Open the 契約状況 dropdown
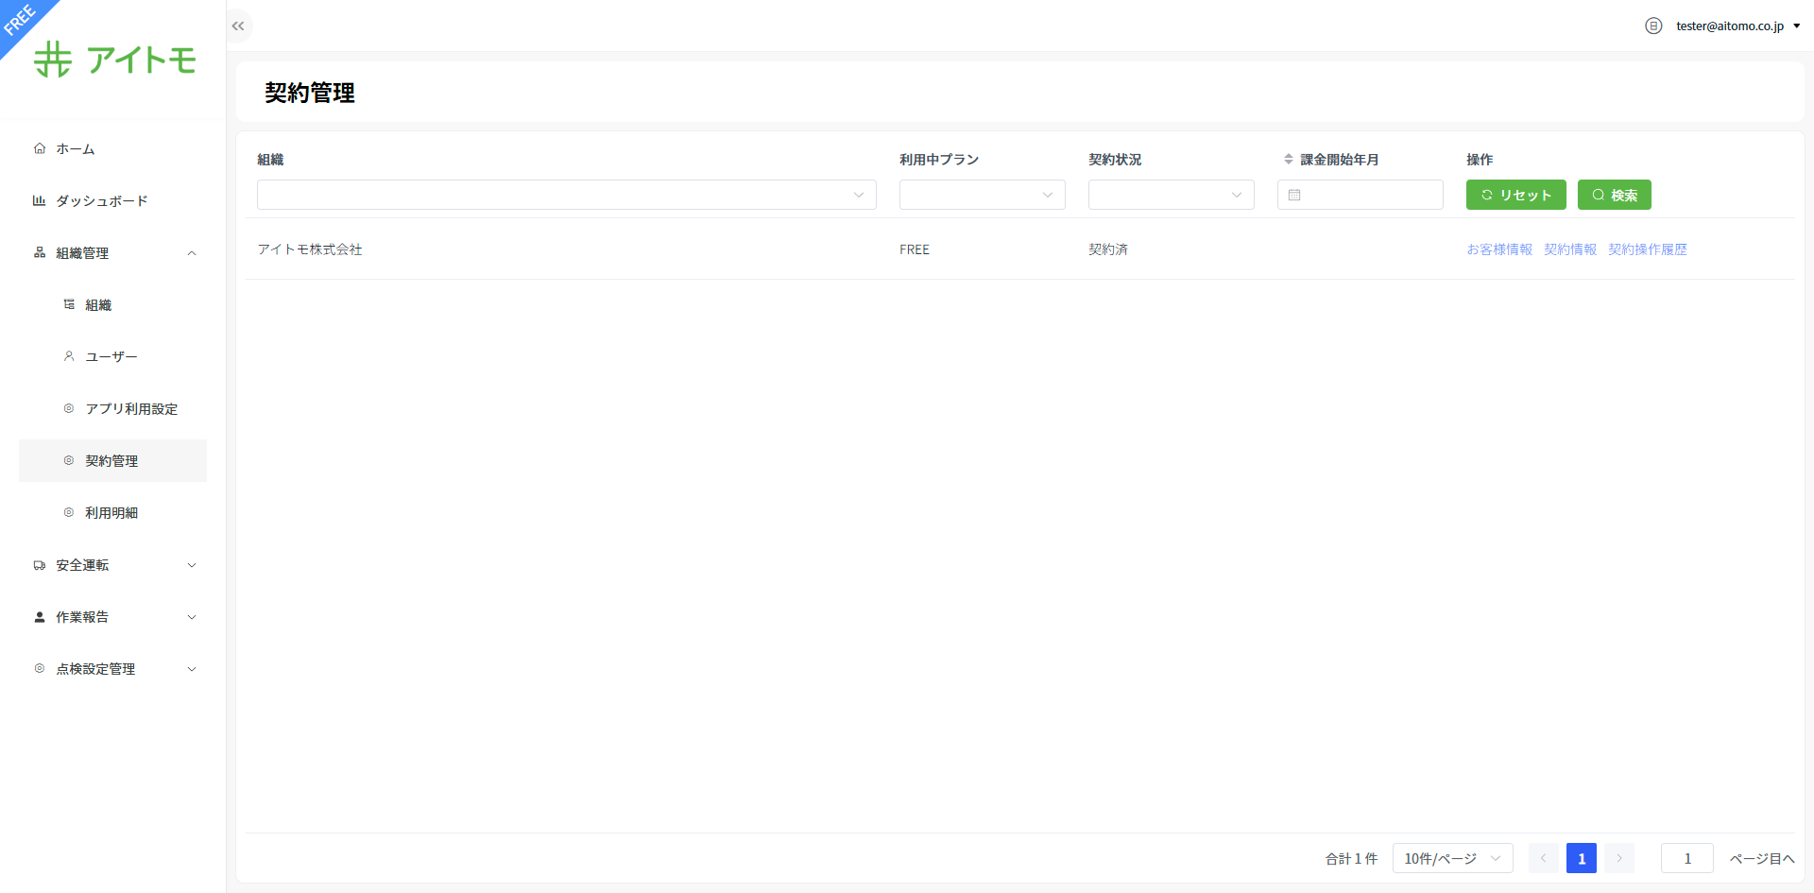The height and width of the screenshot is (893, 1814). pos(1171,196)
